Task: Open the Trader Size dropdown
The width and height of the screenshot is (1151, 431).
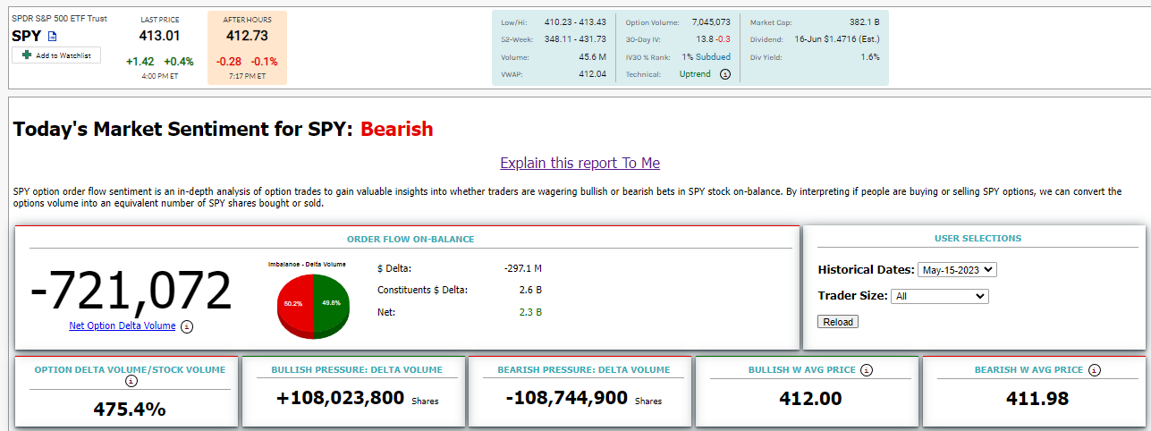Action: pyautogui.click(x=940, y=296)
